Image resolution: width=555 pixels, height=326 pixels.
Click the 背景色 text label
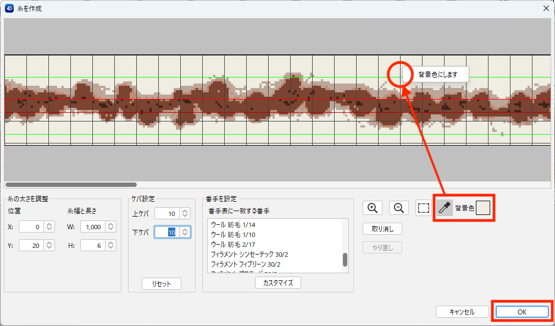[x=464, y=208]
